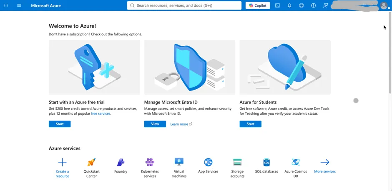This screenshot has width=392, height=191.
Task: Open the help question mark icon
Action: coord(314,5)
